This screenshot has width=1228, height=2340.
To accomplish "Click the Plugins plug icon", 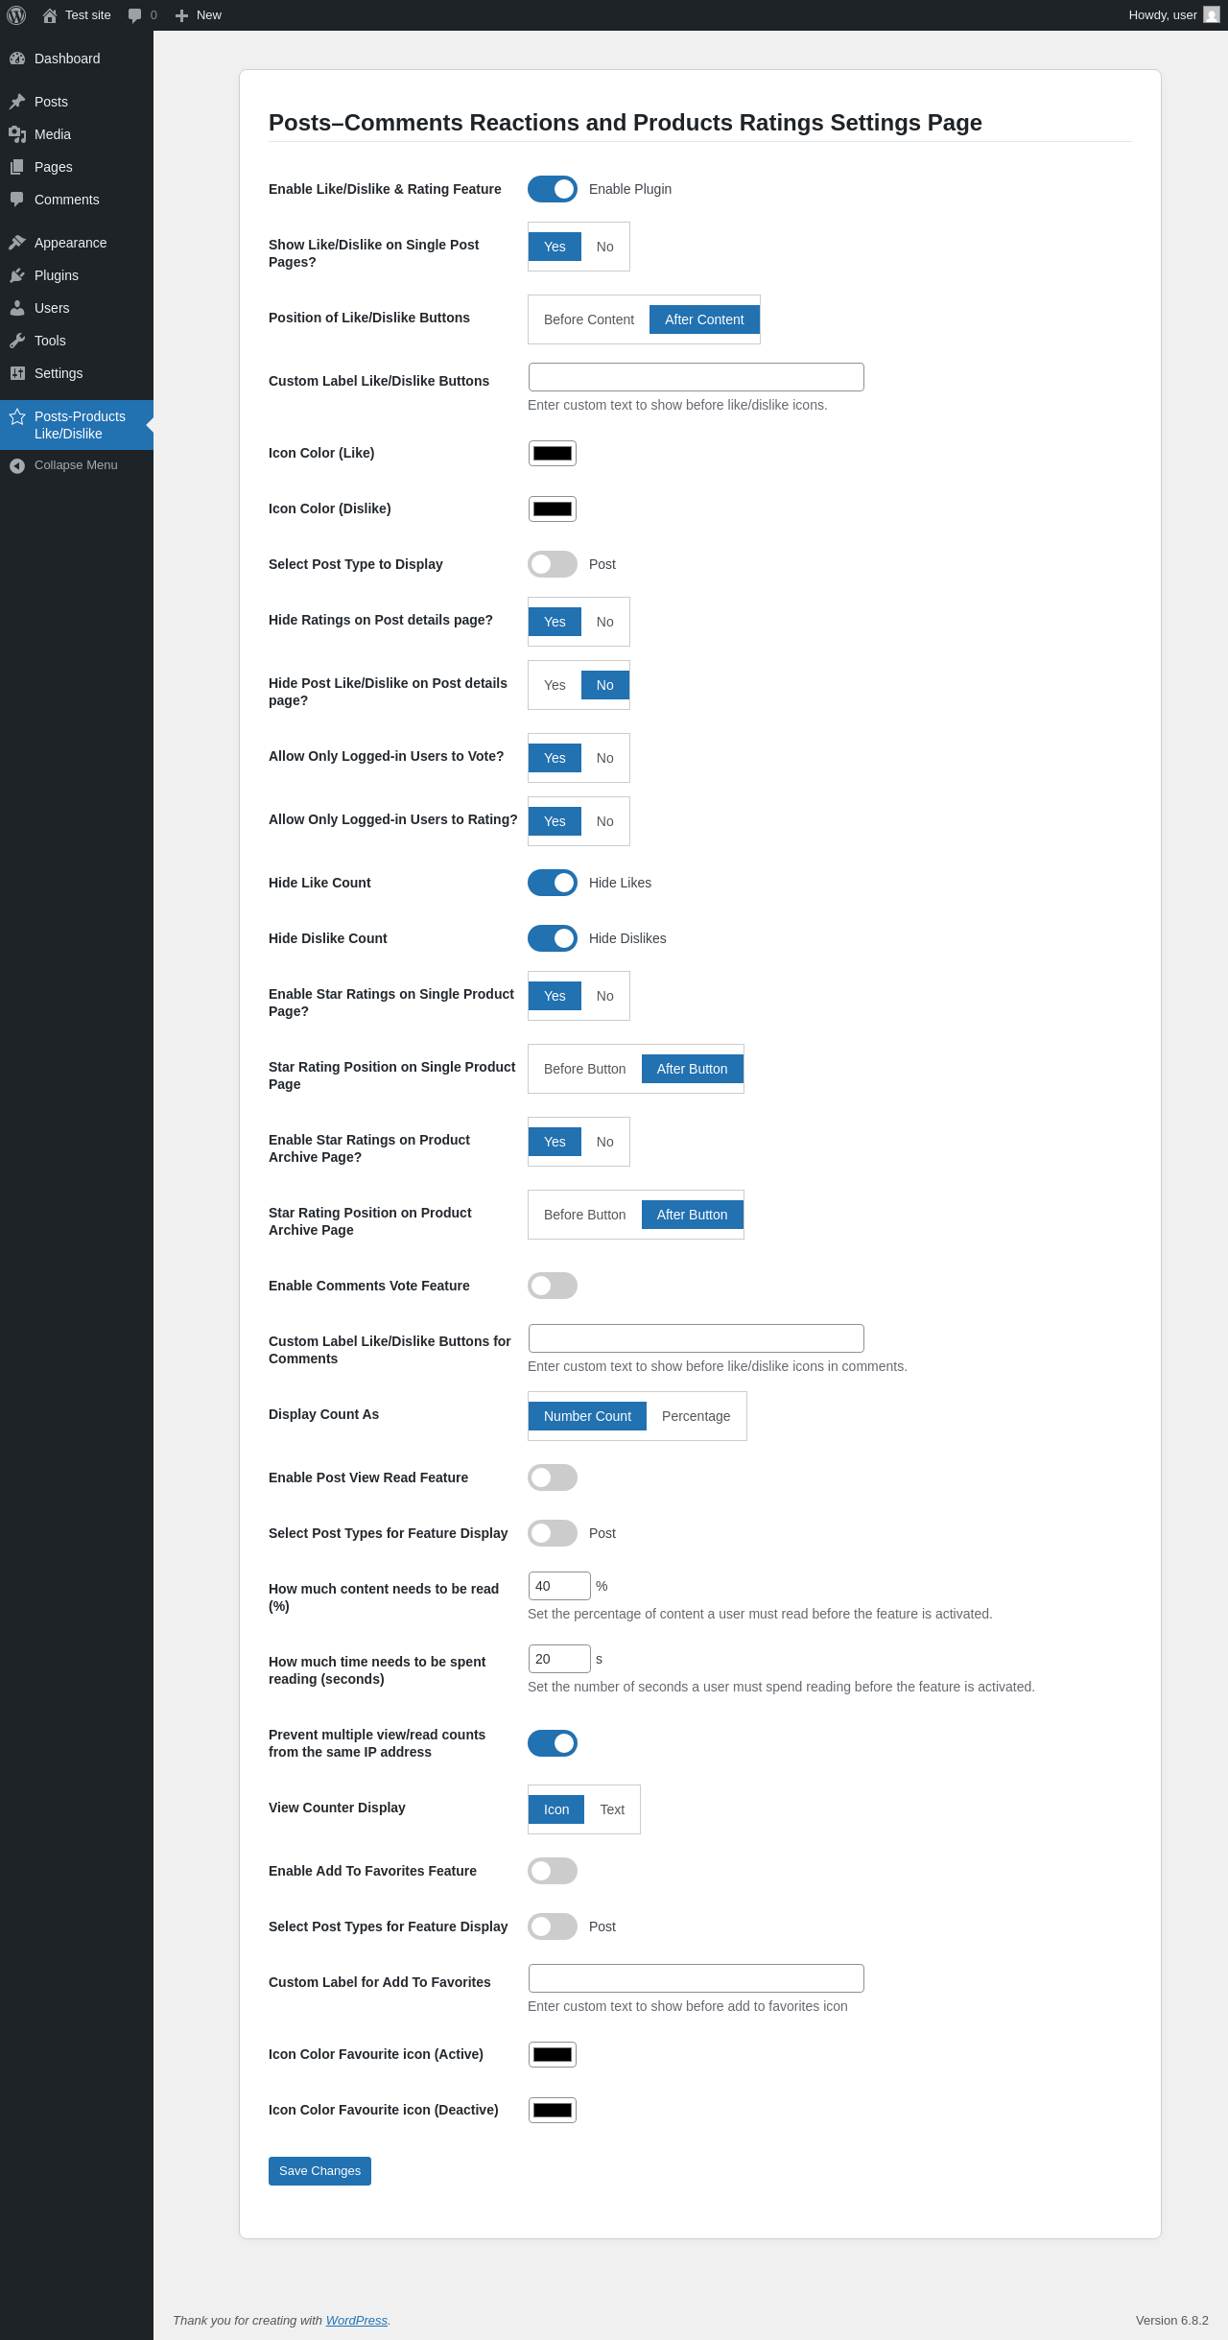I will (x=17, y=275).
